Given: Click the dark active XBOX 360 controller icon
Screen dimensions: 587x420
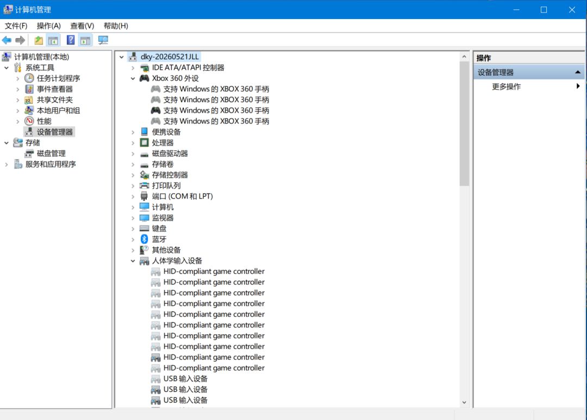Looking at the screenshot, I should [156, 110].
